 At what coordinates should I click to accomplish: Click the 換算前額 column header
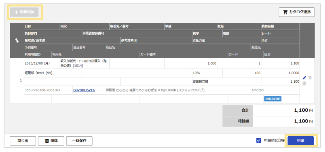(x=280, y=27)
